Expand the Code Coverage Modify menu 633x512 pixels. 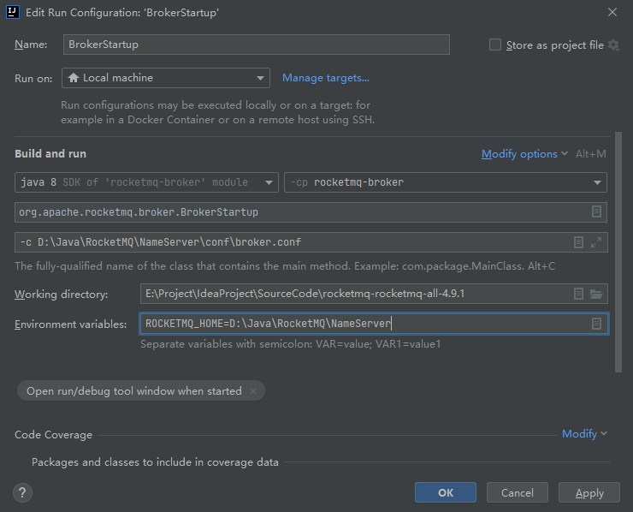click(x=584, y=434)
